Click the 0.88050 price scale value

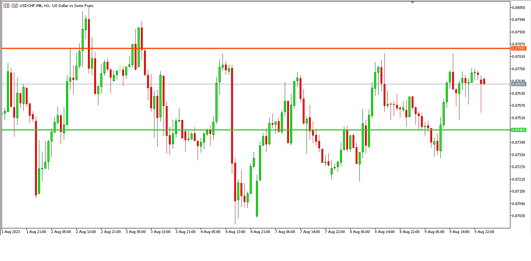pos(519,7)
